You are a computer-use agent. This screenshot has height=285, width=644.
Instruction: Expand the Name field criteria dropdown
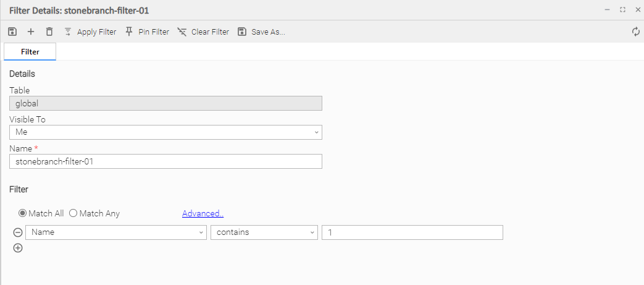coord(116,232)
